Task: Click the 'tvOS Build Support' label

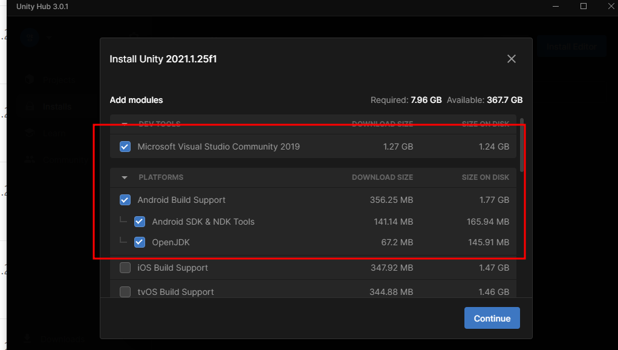Action: tap(176, 292)
